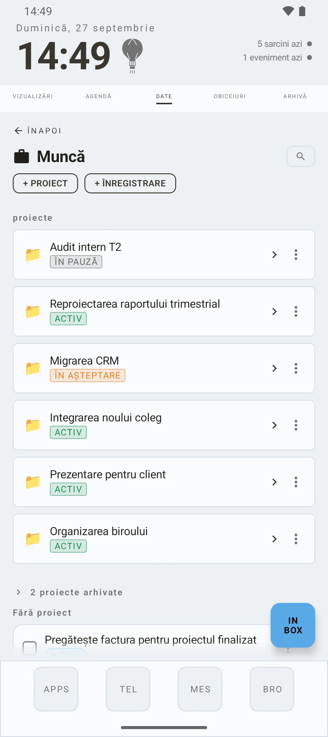Open more options for Reproiectarea raportului trimestrial
Screen dimensions: 328x737
click(296, 311)
